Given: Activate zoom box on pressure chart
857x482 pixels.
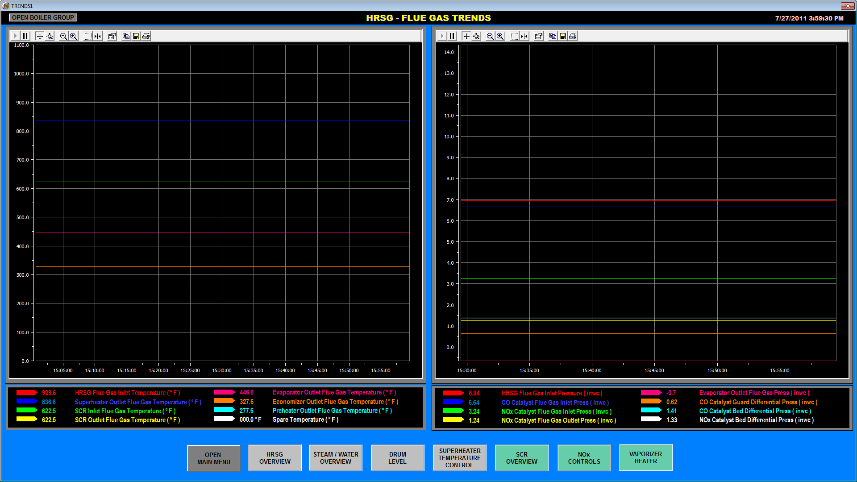Looking at the screenshot, I should point(515,36).
